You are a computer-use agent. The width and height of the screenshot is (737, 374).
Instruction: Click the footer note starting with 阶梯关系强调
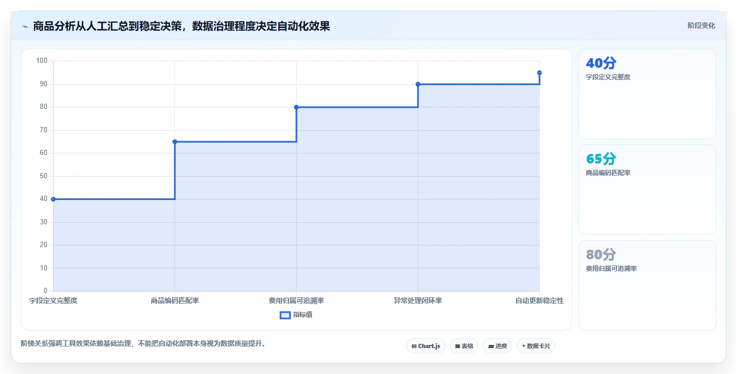[x=143, y=343]
